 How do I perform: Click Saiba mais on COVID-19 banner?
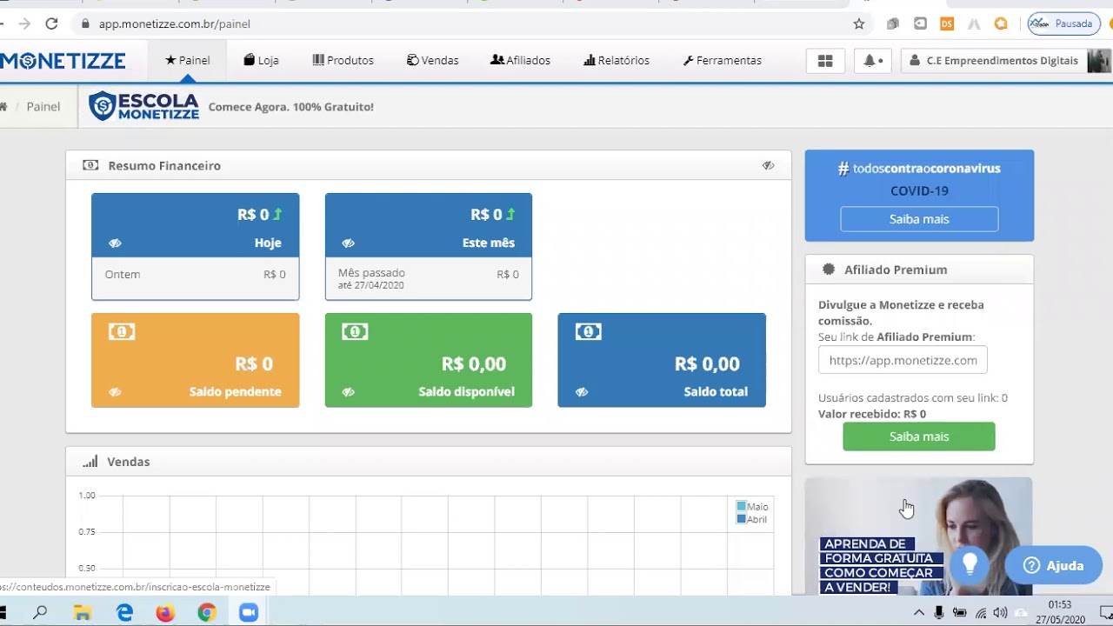(919, 219)
